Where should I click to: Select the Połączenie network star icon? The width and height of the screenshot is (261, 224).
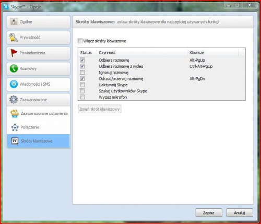[15, 127]
